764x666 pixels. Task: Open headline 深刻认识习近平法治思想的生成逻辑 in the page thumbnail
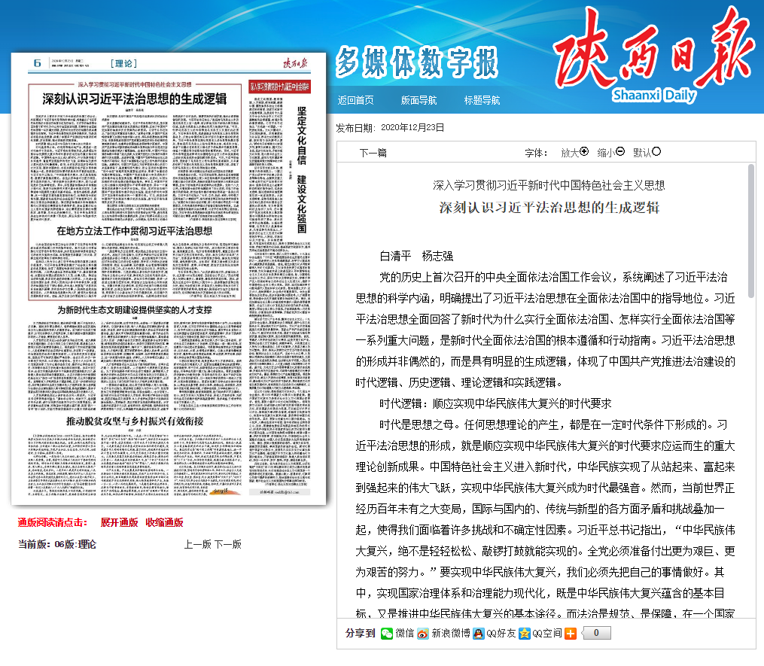click(x=135, y=99)
